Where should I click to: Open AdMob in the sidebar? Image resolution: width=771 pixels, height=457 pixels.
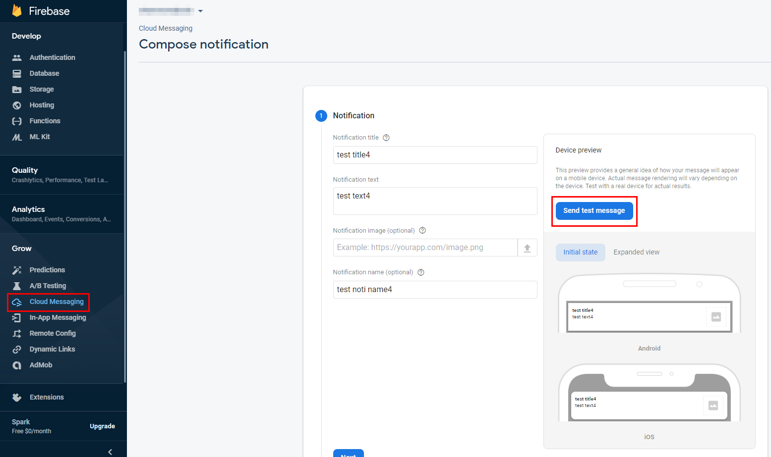click(x=41, y=365)
